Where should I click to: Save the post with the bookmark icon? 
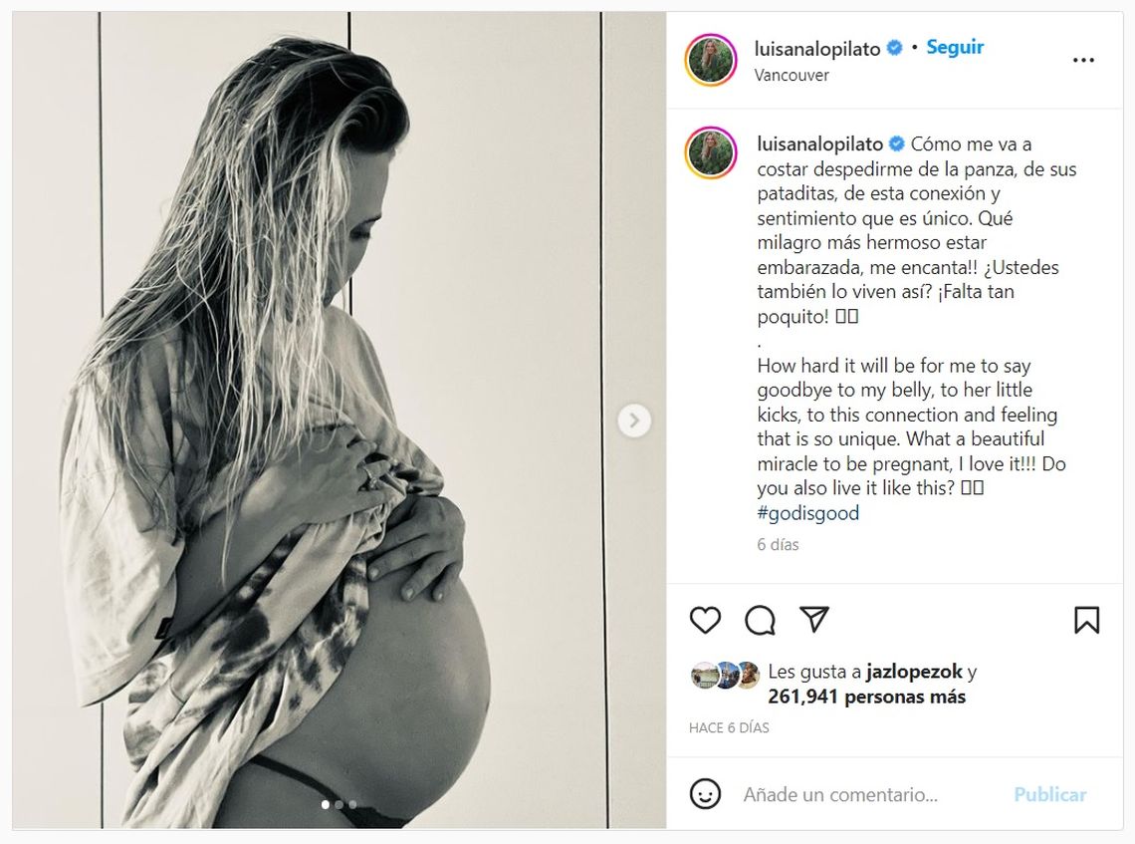point(1086,620)
